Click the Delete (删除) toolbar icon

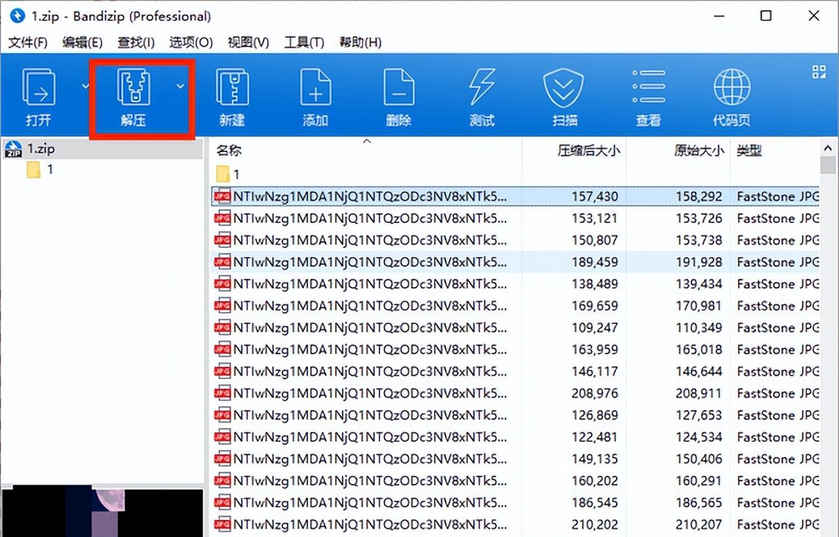[399, 88]
